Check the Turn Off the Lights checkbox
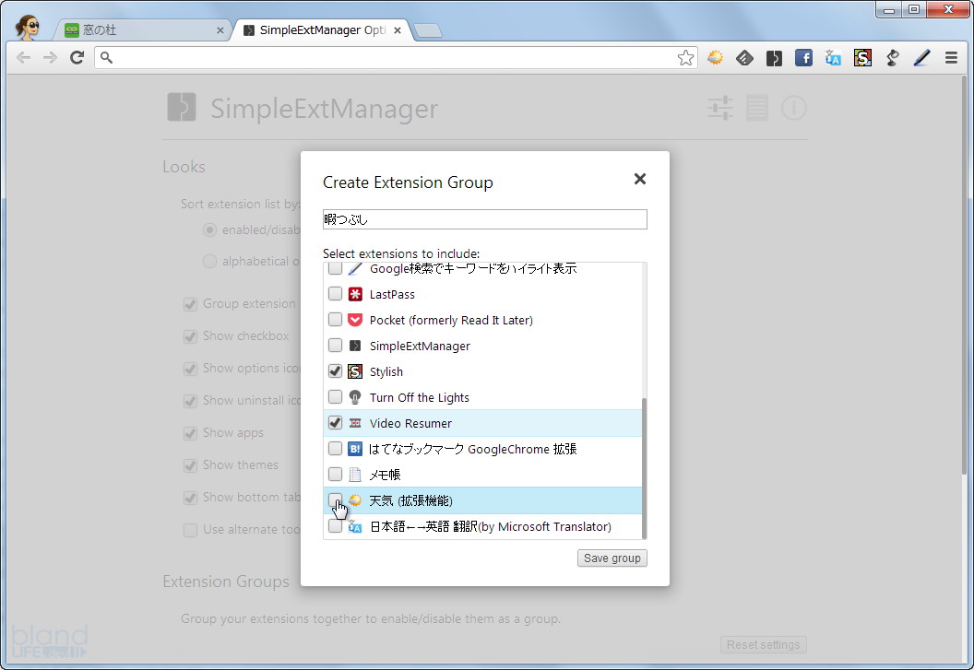 [x=335, y=396]
